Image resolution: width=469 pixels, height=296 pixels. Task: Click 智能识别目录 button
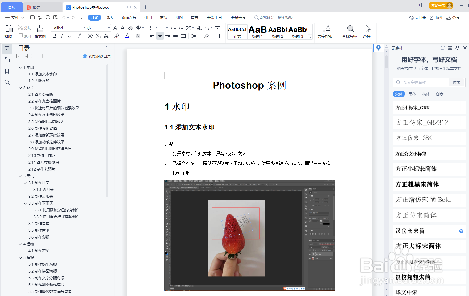coord(97,56)
